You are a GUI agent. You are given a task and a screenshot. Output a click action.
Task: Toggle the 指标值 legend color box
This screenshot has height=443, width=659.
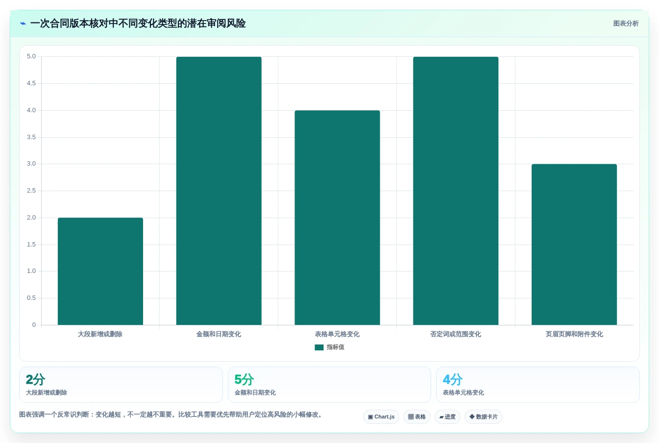click(319, 347)
